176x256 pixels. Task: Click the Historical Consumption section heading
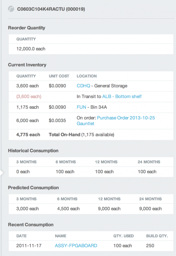click(33, 151)
